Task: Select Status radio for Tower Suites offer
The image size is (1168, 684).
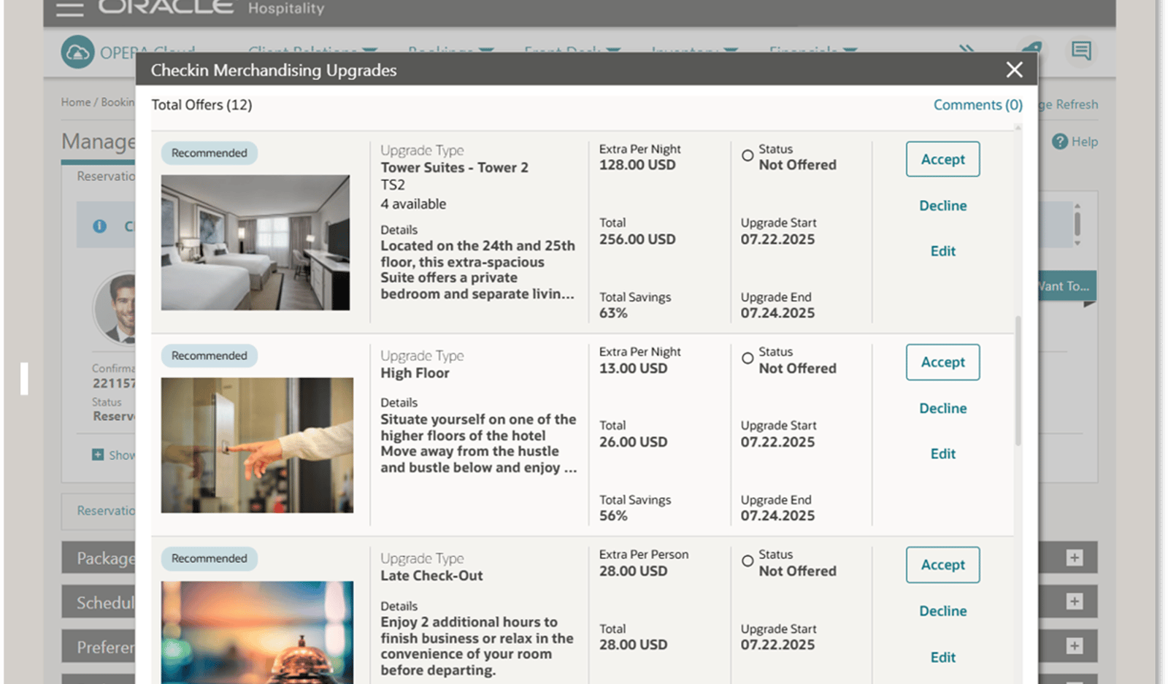Action: point(748,155)
